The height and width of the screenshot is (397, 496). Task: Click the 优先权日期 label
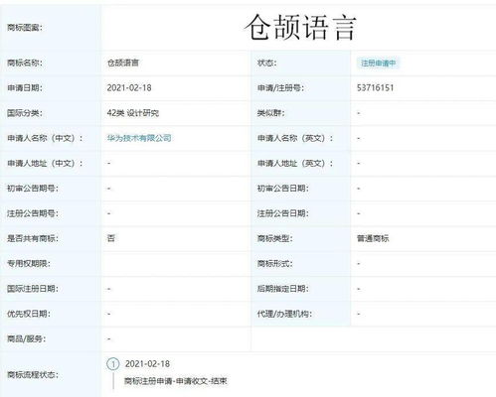tap(29, 314)
